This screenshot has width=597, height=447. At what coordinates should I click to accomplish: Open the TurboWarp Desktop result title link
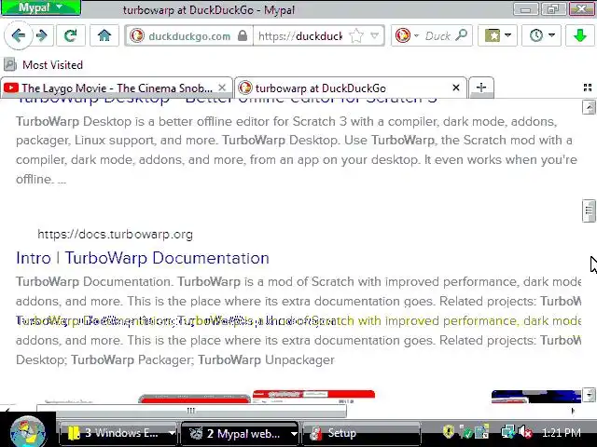point(226,102)
